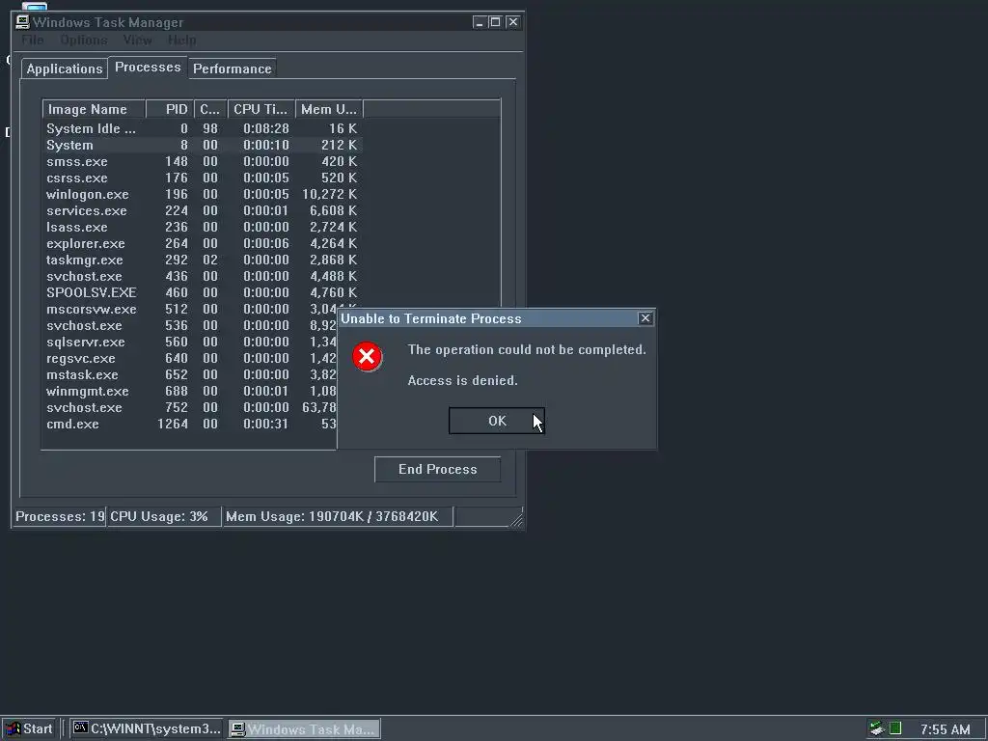The height and width of the screenshot is (741, 988).
Task: Click the CPU Usage: 3% status entry
Action: click(x=164, y=517)
